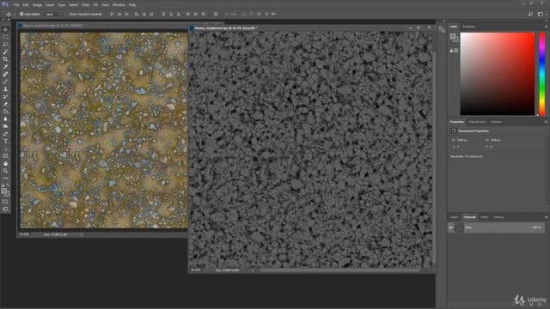Select the Crop tool

(5, 59)
